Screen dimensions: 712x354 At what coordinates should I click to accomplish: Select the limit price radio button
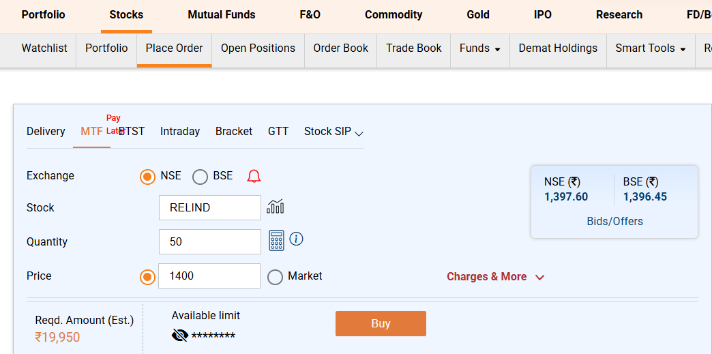[x=147, y=277]
